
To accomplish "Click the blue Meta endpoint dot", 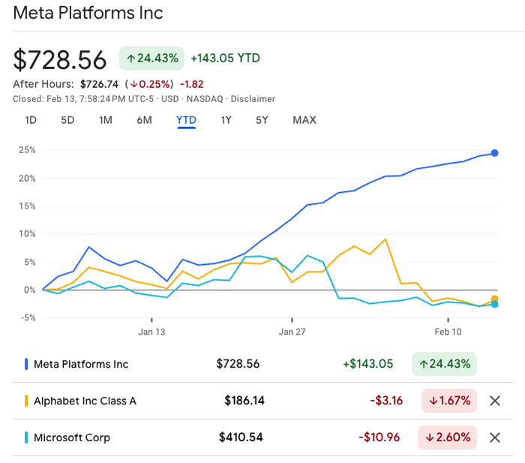I will tap(495, 153).
